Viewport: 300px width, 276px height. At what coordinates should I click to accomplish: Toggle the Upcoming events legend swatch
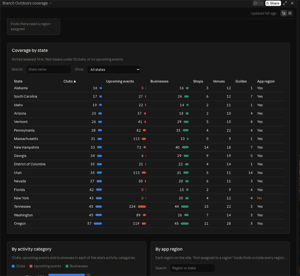(x=31, y=266)
